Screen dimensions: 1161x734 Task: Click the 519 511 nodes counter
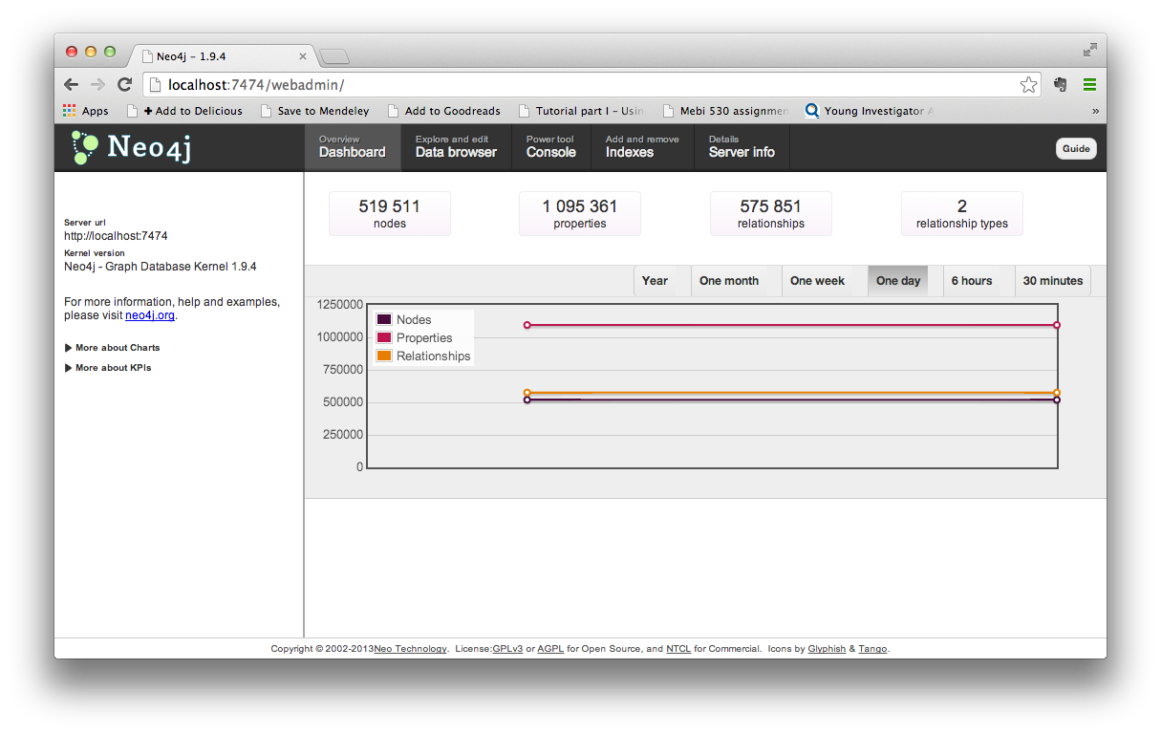click(390, 213)
